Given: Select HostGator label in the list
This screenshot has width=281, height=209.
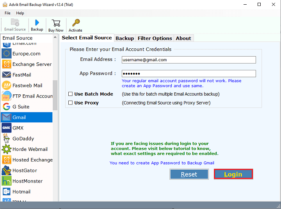Looking at the screenshot, I should (25, 170).
